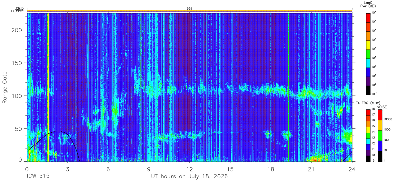Viewport: 396px width, 183px height.
Task: Select the orange segment of NOISE colorbar
Action: tap(380, 125)
